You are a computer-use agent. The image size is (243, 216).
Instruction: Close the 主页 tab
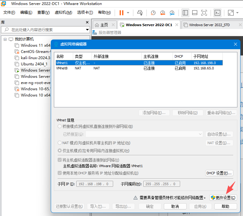[x=113, y=25]
